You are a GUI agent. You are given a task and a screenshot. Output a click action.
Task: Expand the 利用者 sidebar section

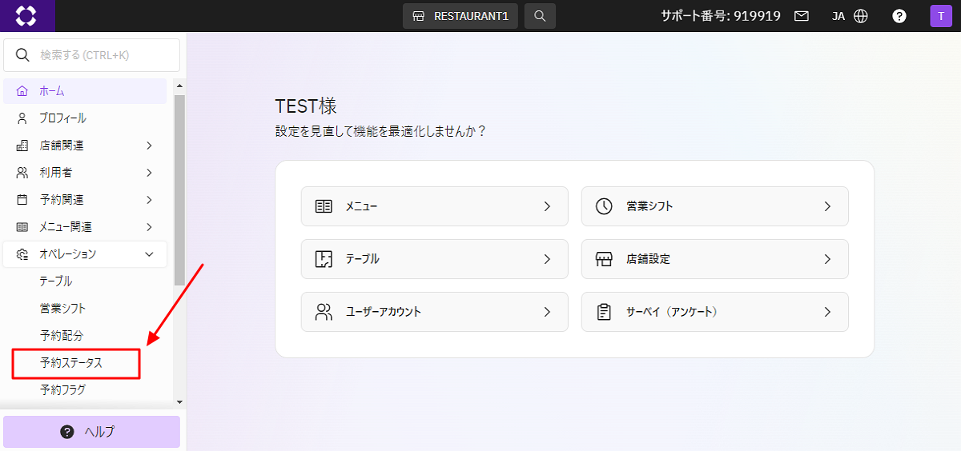tap(85, 173)
